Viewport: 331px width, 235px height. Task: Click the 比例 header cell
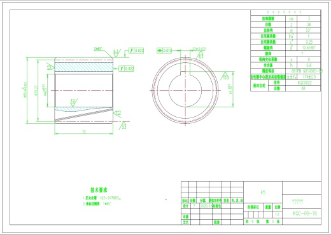coord(277,207)
